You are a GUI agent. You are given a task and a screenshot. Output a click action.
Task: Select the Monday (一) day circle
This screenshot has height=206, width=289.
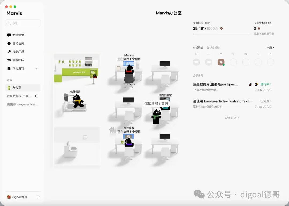click(x=209, y=62)
